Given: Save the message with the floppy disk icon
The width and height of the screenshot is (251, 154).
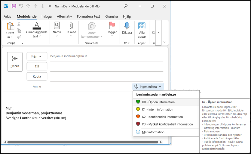Looking at the screenshot, I should coord(14,6).
